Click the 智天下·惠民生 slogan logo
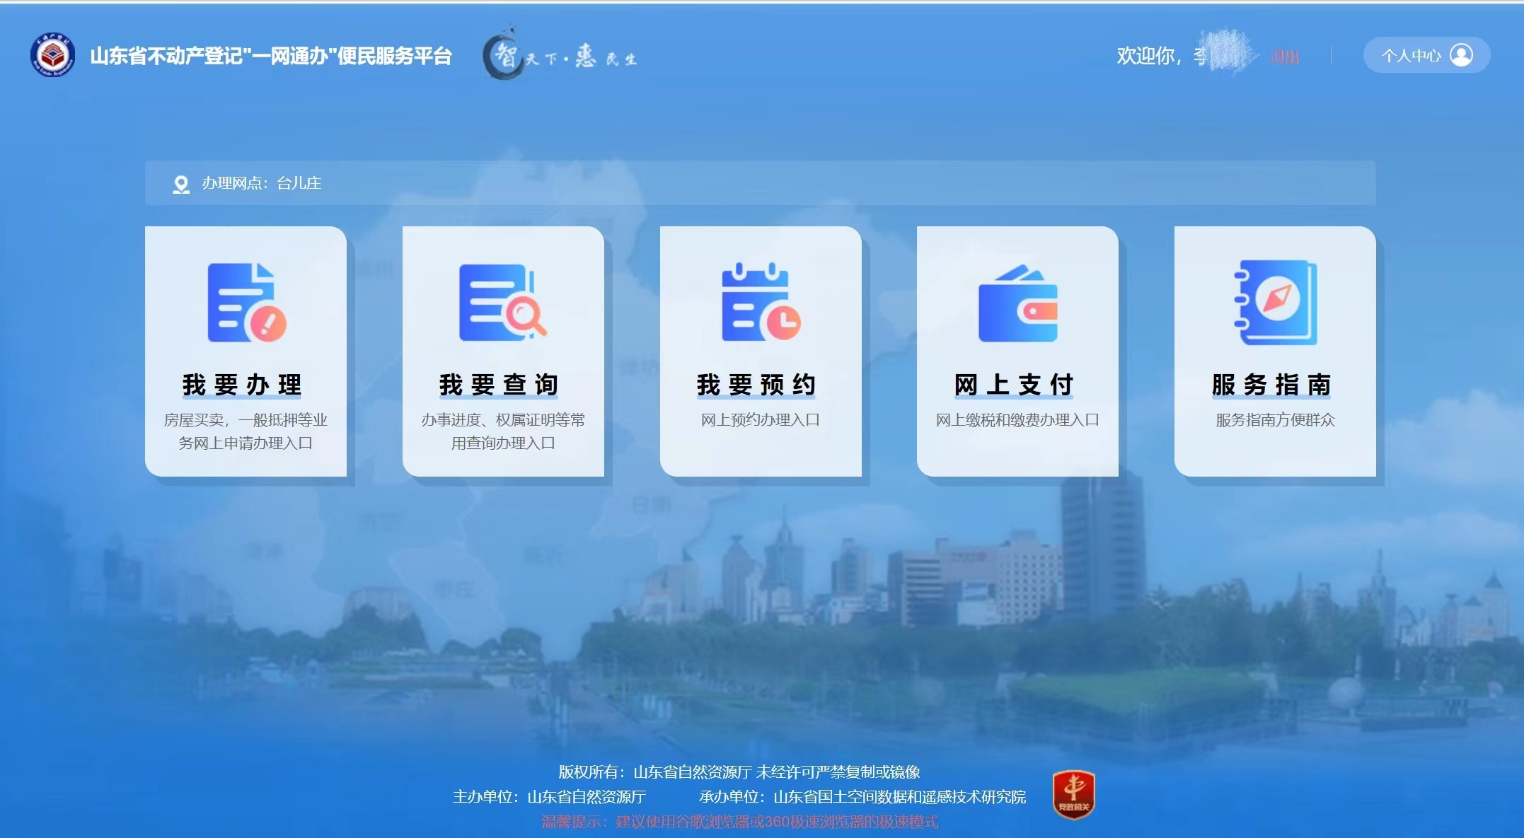The width and height of the screenshot is (1524, 838). (560, 55)
